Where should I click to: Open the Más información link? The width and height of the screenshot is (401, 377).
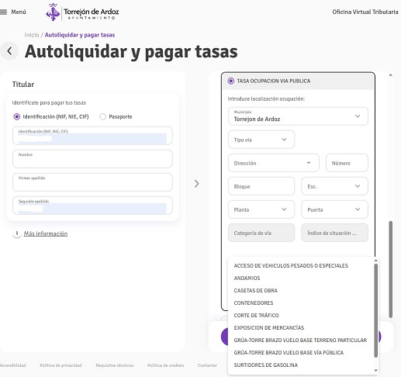[x=46, y=233]
